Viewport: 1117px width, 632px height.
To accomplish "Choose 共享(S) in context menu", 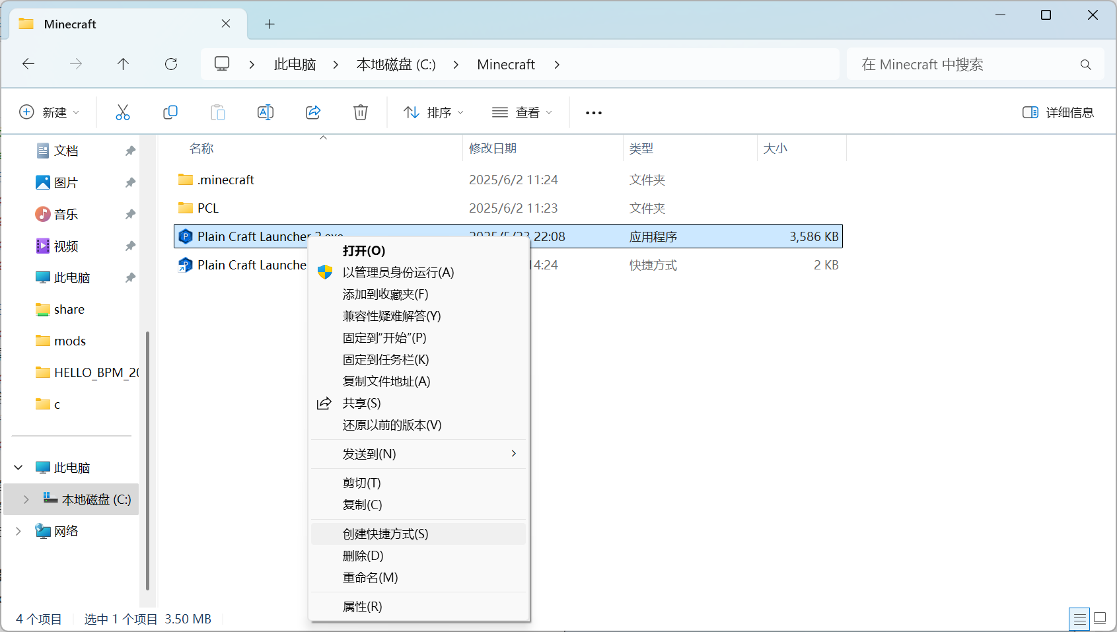I will [419, 404].
